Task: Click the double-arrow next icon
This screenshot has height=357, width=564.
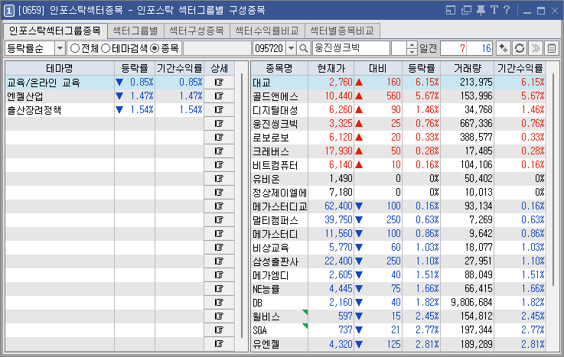Action: 536,48
